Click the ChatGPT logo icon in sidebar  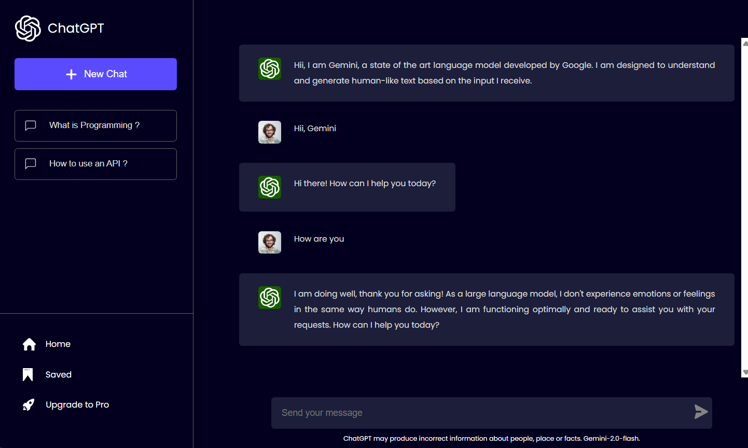[28, 28]
